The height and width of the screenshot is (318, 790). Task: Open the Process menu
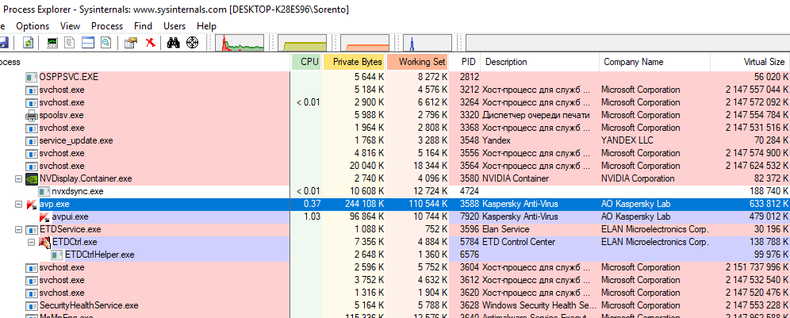(107, 26)
